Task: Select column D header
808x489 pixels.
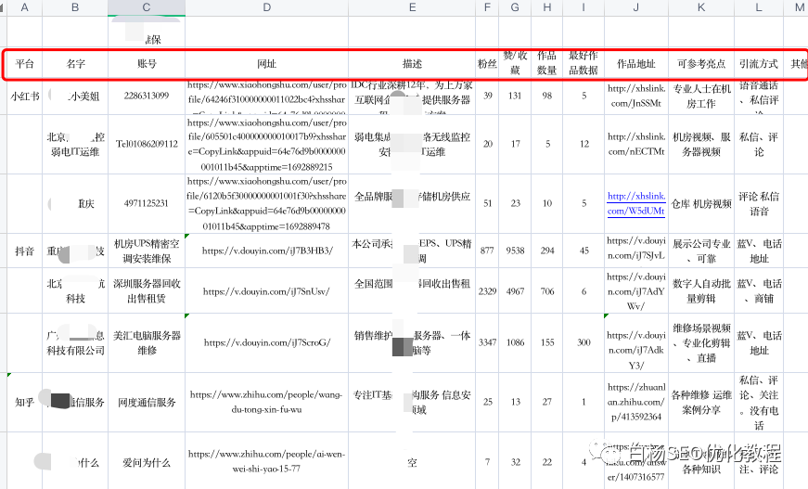Action: (x=266, y=7)
